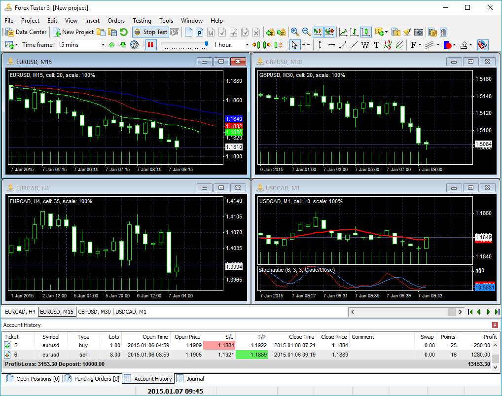Select the horizontal line tool

pos(331,45)
